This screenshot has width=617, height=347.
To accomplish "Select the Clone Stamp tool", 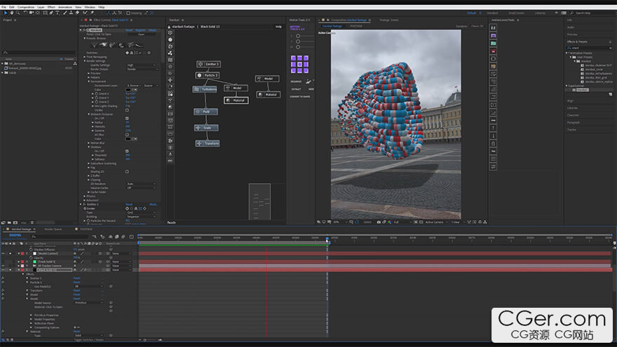I will [72, 13].
